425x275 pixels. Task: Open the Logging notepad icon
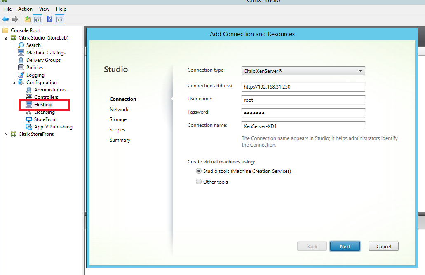click(21, 75)
